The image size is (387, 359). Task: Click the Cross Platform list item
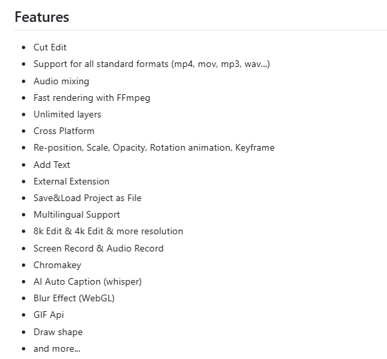64,131
